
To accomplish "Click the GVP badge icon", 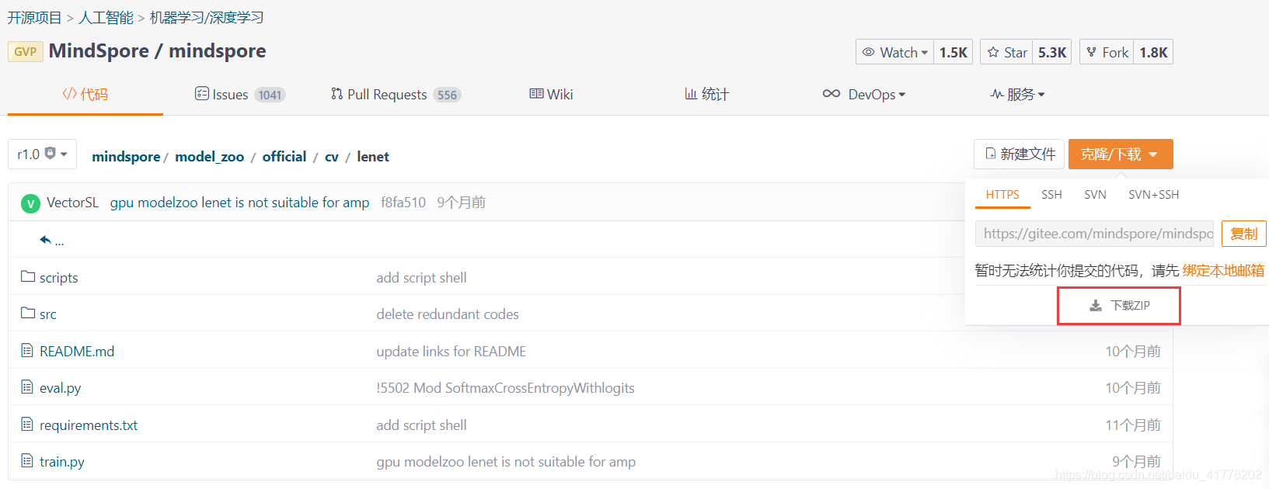I will pyautogui.click(x=25, y=52).
